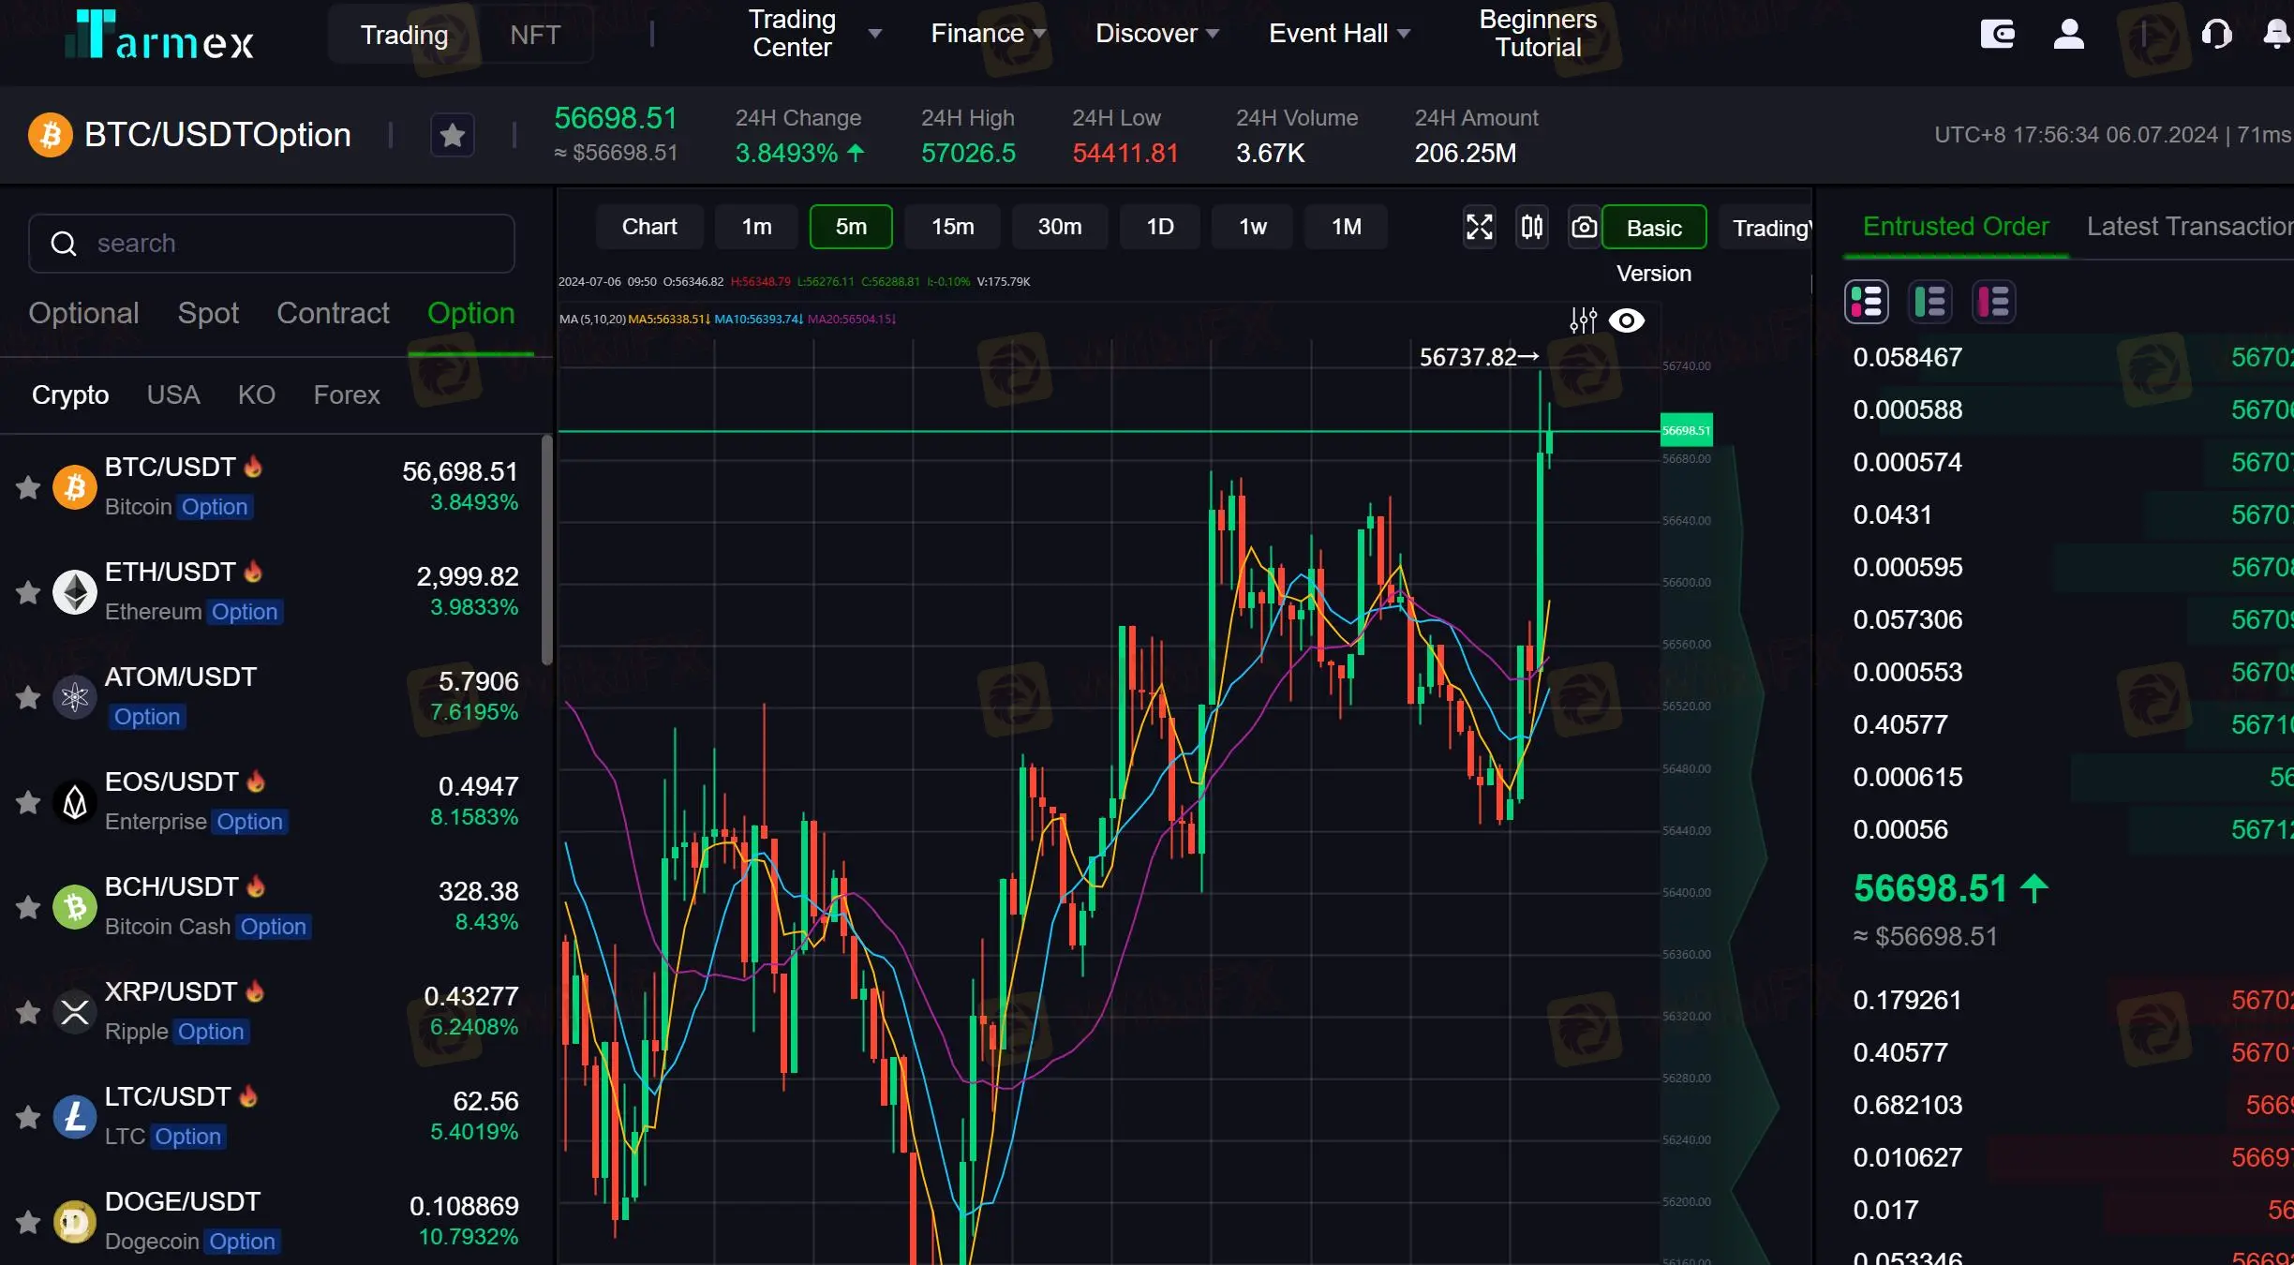Click the pair search field
Image resolution: width=2294 pixels, height=1265 pixels.
point(272,244)
